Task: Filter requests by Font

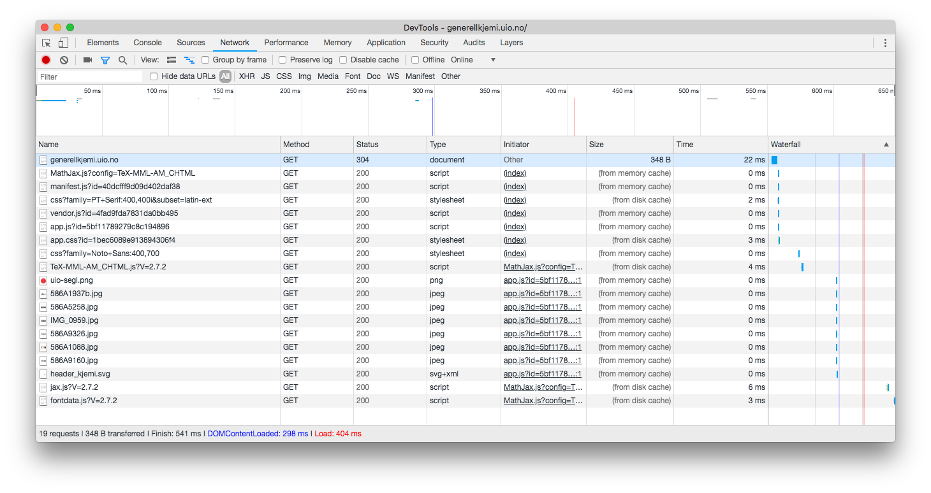Action: tap(353, 76)
